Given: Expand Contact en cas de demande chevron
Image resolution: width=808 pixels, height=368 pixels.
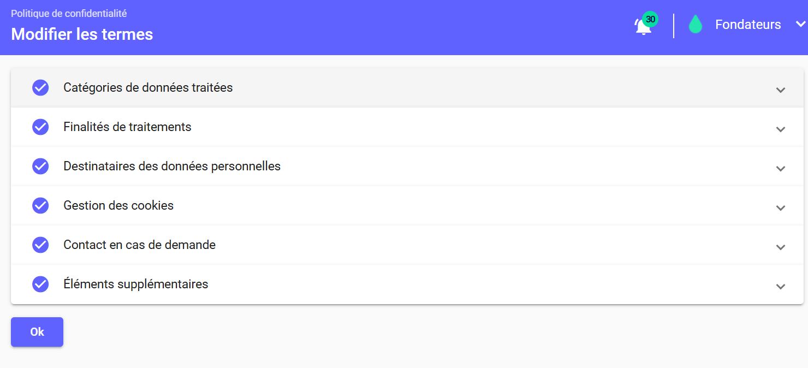Looking at the screenshot, I should coord(781,247).
